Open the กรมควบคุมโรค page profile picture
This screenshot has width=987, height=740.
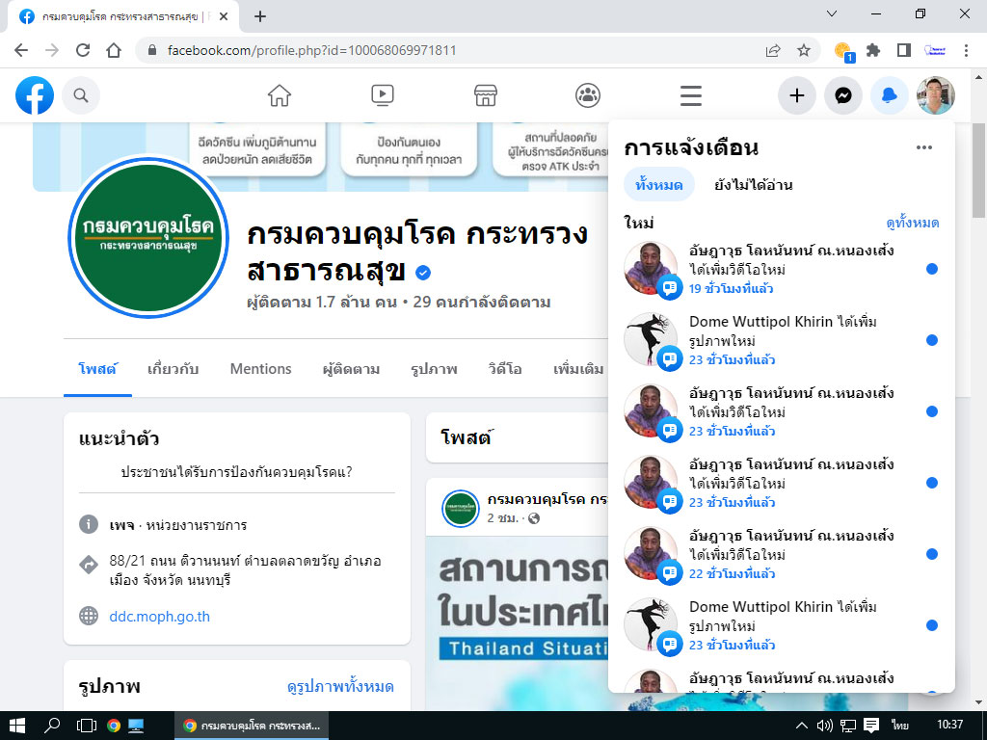[x=148, y=237]
